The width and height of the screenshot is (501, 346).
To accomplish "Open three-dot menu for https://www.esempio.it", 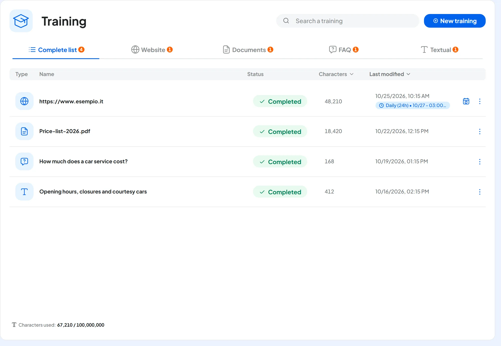I will (x=480, y=101).
